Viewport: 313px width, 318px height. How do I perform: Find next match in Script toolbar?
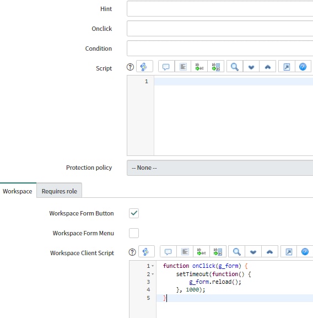pos(251,67)
